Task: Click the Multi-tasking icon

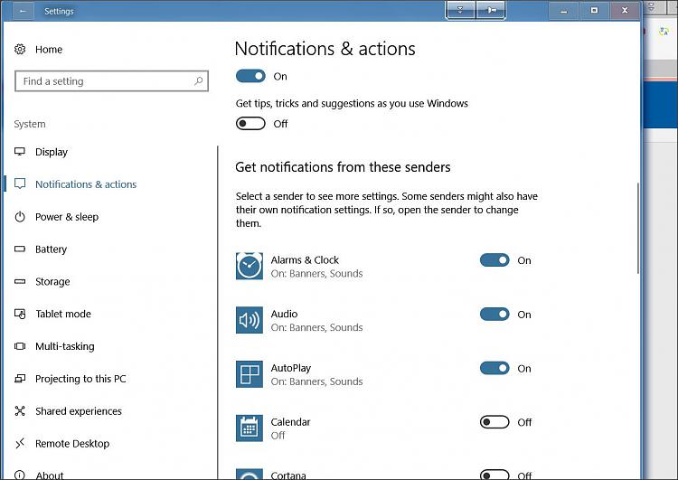Action: 20,346
